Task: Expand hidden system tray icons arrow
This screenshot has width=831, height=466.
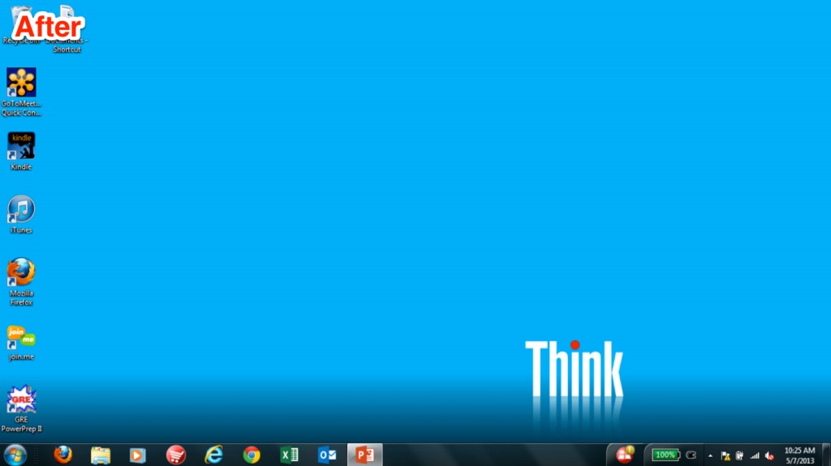Action: click(711, 455)
